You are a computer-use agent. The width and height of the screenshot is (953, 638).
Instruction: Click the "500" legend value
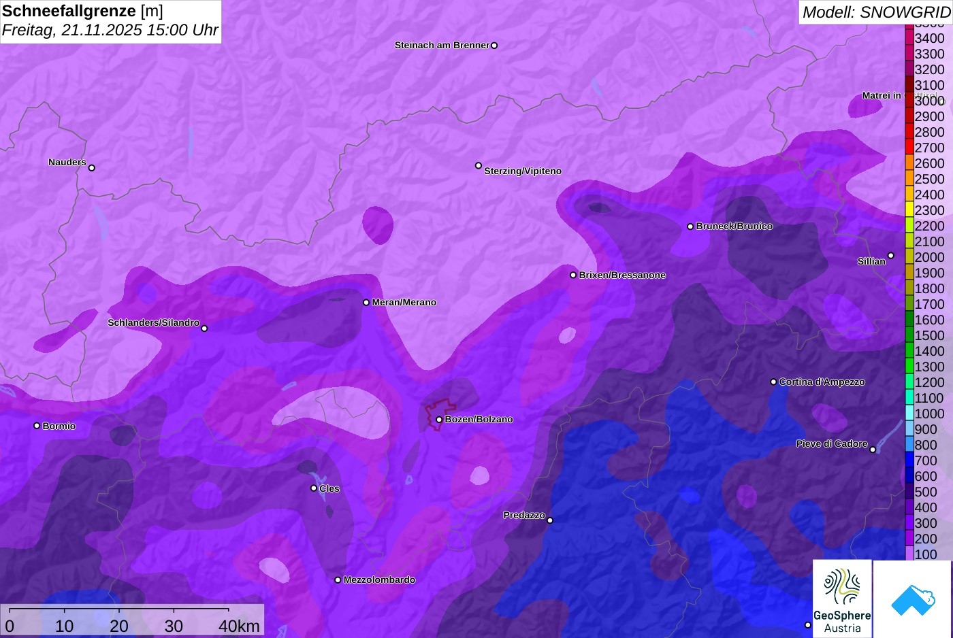926,492
